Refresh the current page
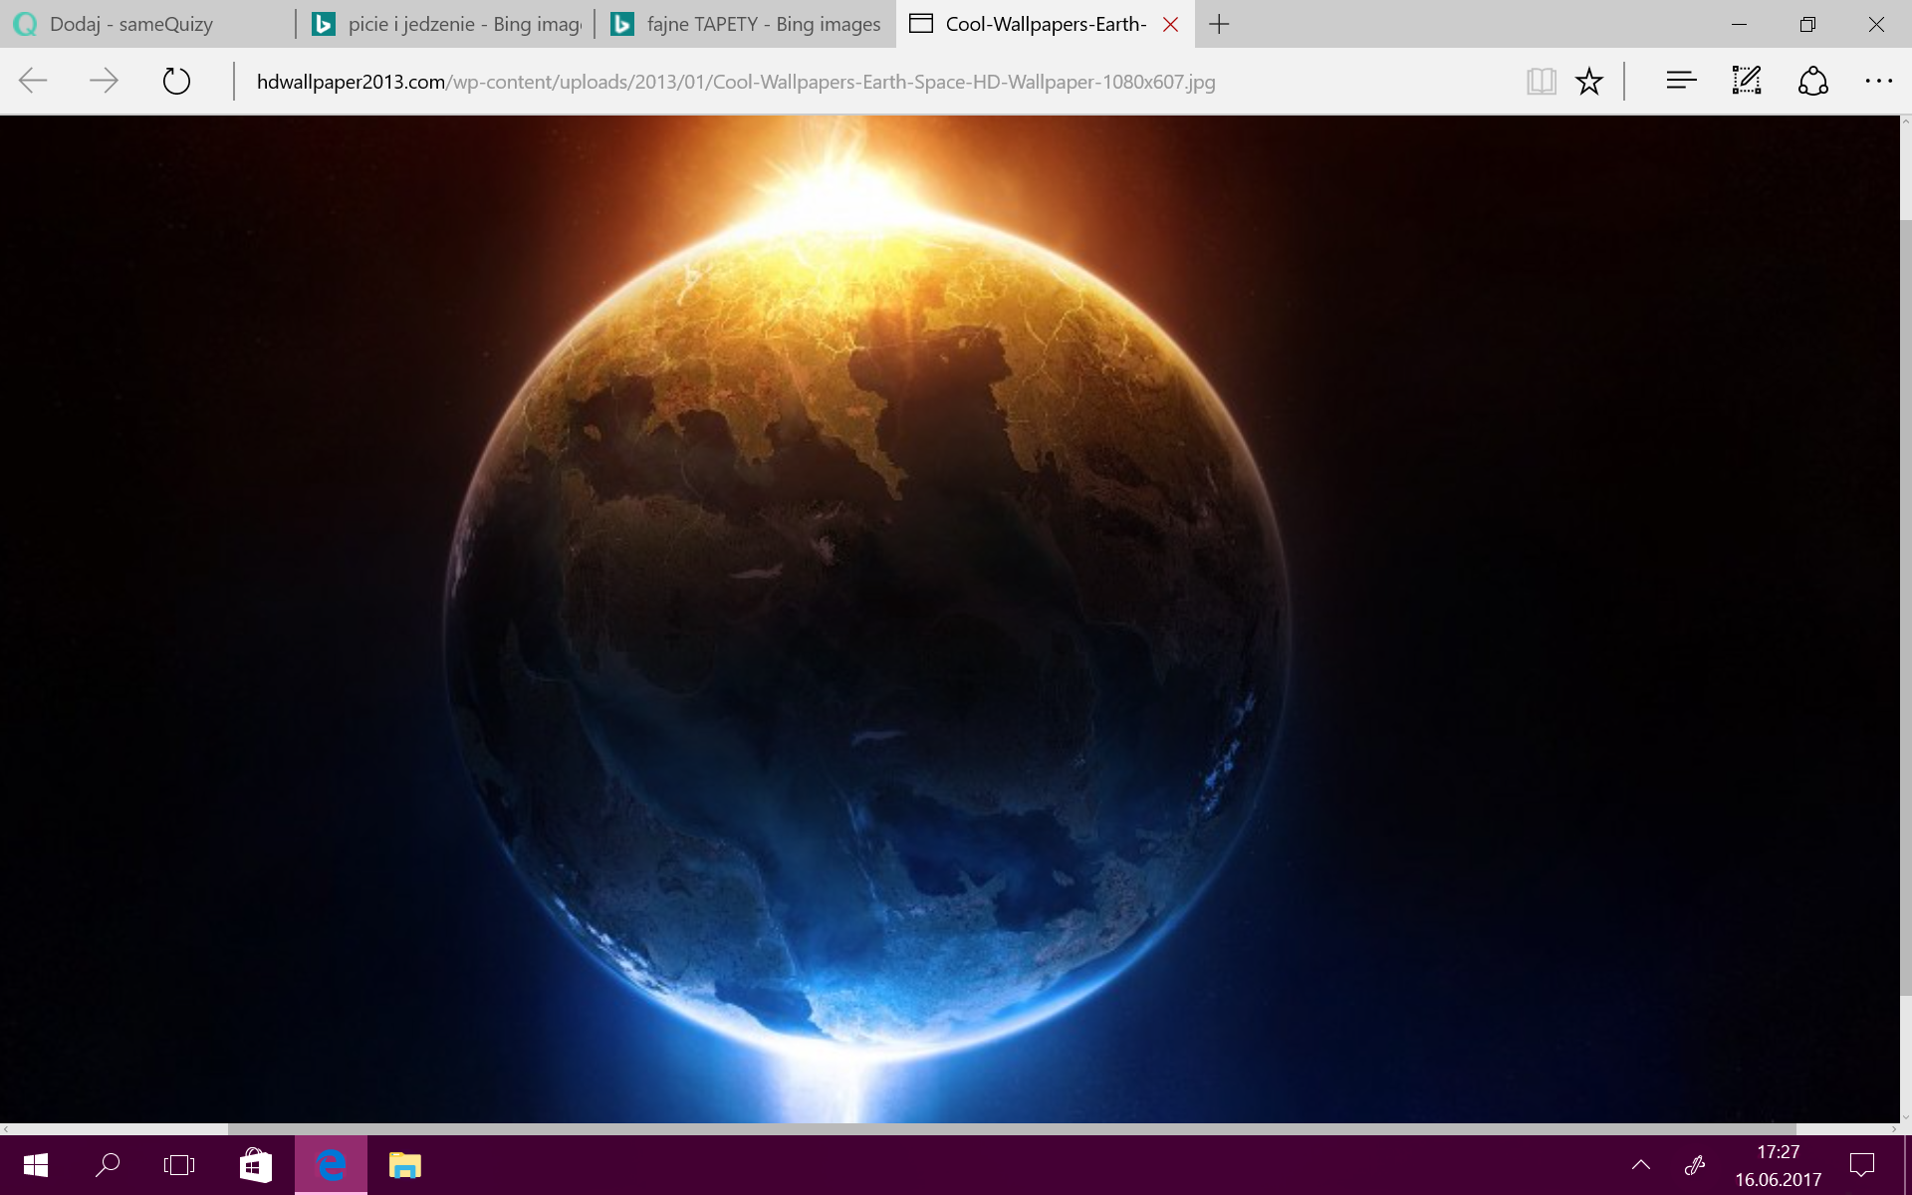The width and height of the screenshot is (1912, 1195). pyautogui.click(x=176, y=81)
